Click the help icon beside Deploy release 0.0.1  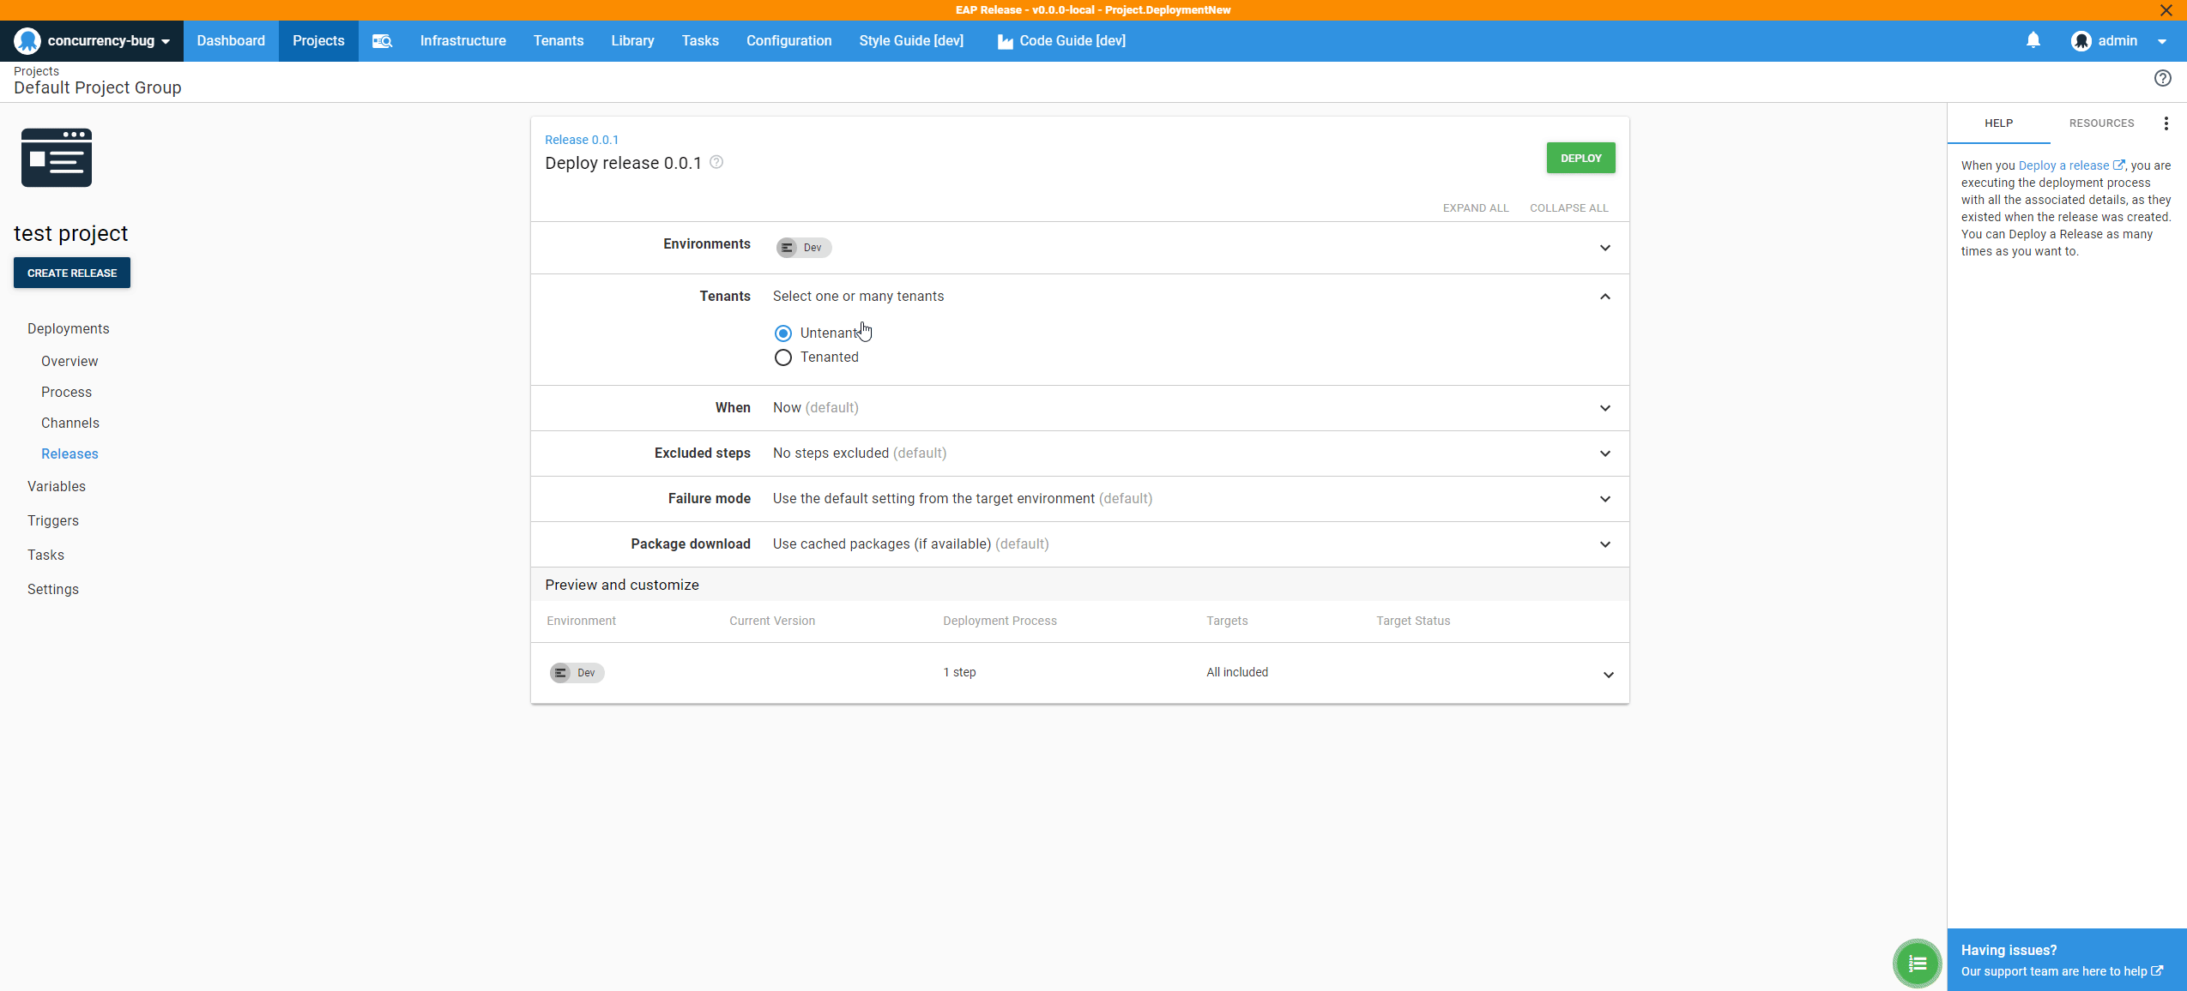point(717,162)
